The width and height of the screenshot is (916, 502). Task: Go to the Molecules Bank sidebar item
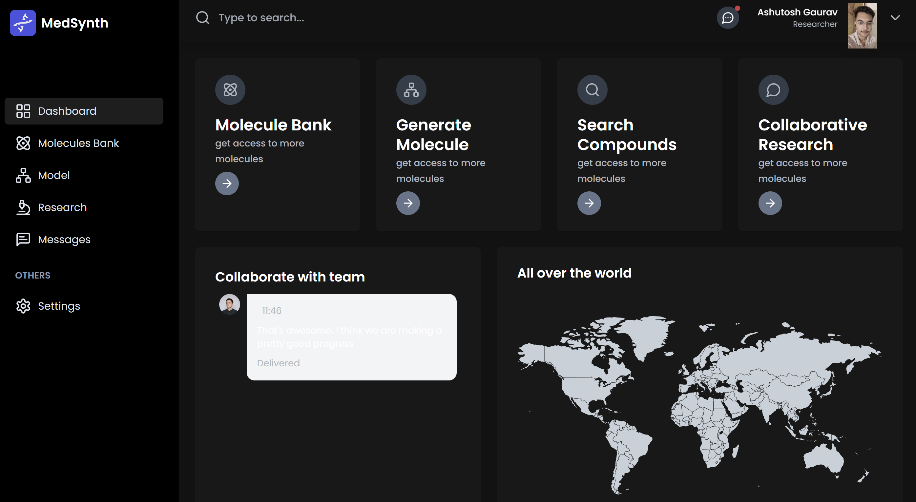78,143
